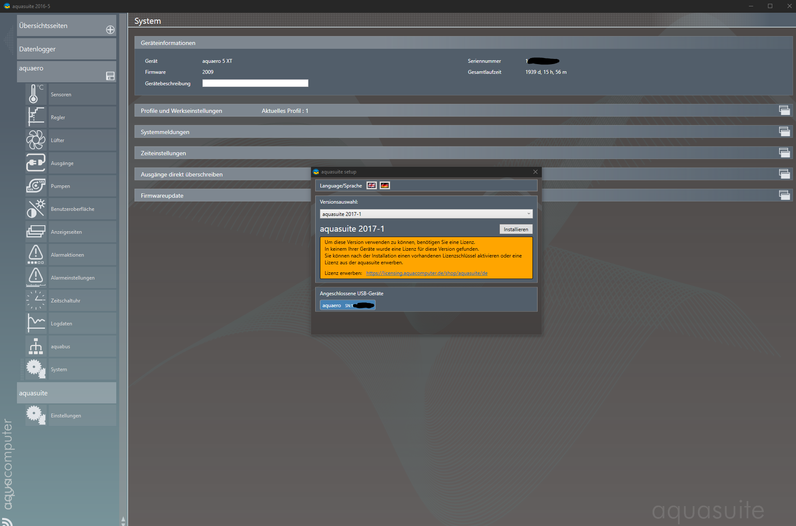Collapse the Geräteinformationen section header
This screenshot has height=526, width=796.
tap(463, 42)
